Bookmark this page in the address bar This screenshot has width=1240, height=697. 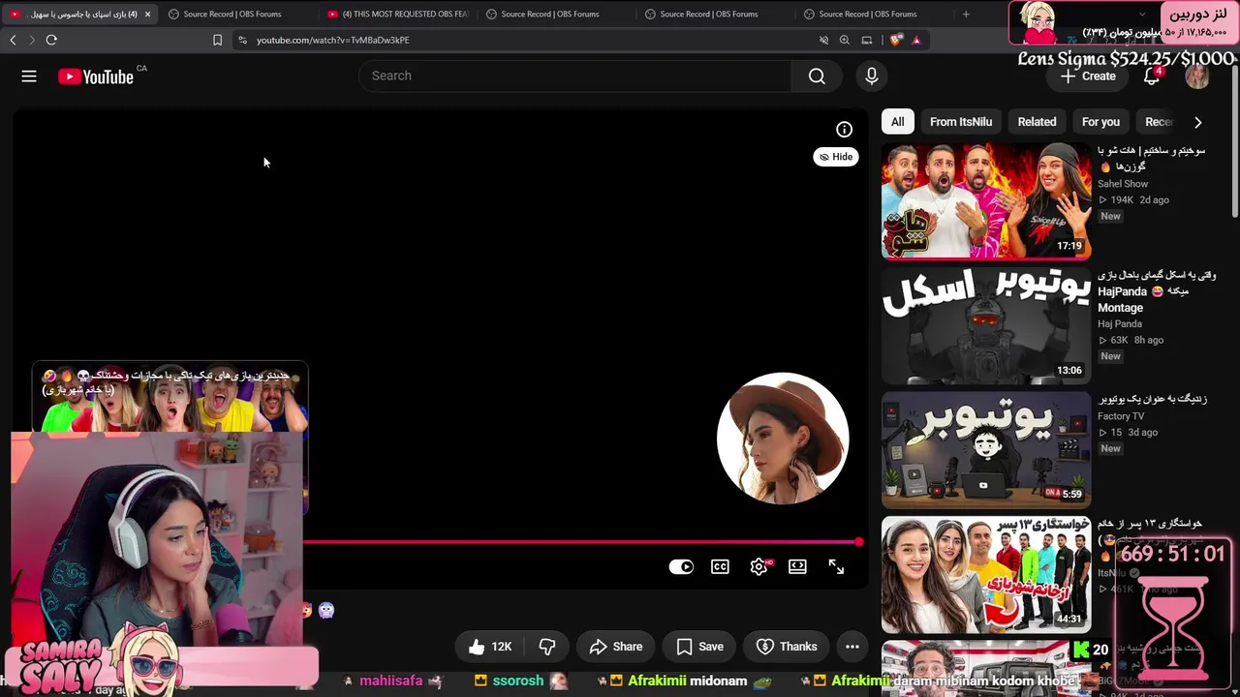(217, 40)
